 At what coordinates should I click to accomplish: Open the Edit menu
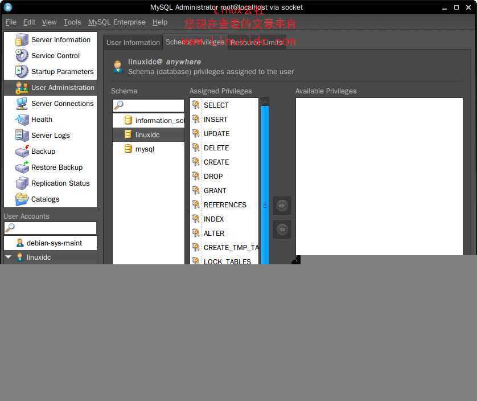[x=29, y=22]
